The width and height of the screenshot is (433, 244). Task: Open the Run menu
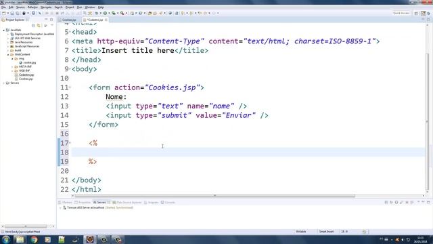point(80,7)
